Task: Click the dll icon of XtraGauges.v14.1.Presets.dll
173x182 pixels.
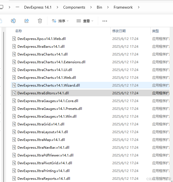Action: click(14, 109)
